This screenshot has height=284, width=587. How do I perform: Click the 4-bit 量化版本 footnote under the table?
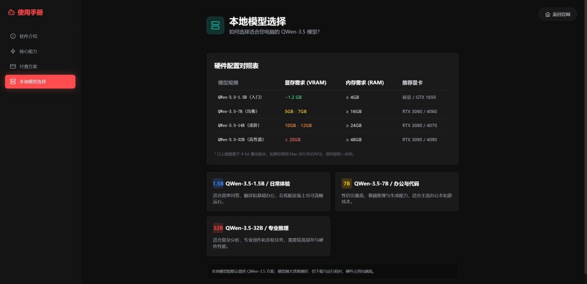click(x=284, y=154)
